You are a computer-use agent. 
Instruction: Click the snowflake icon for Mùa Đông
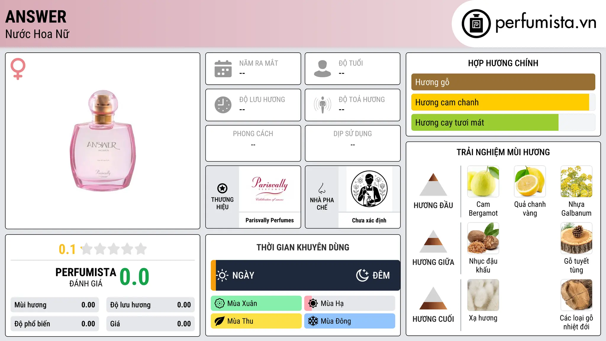(x=313, y=321)
